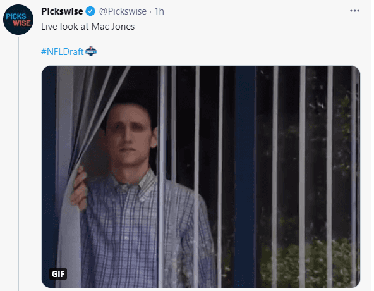Click the NFL Draft shield emoji

(91, 51)
